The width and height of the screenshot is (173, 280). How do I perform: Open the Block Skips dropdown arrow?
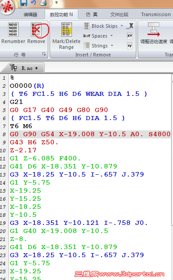122,26
